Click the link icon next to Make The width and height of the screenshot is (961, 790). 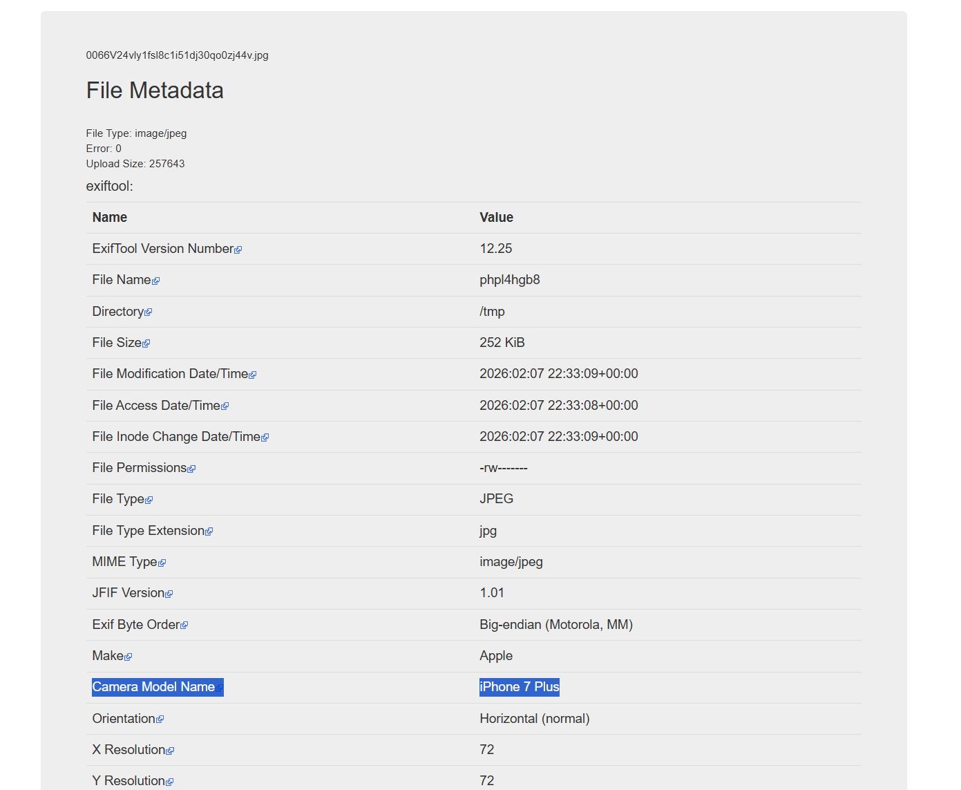tap(129, 657)
